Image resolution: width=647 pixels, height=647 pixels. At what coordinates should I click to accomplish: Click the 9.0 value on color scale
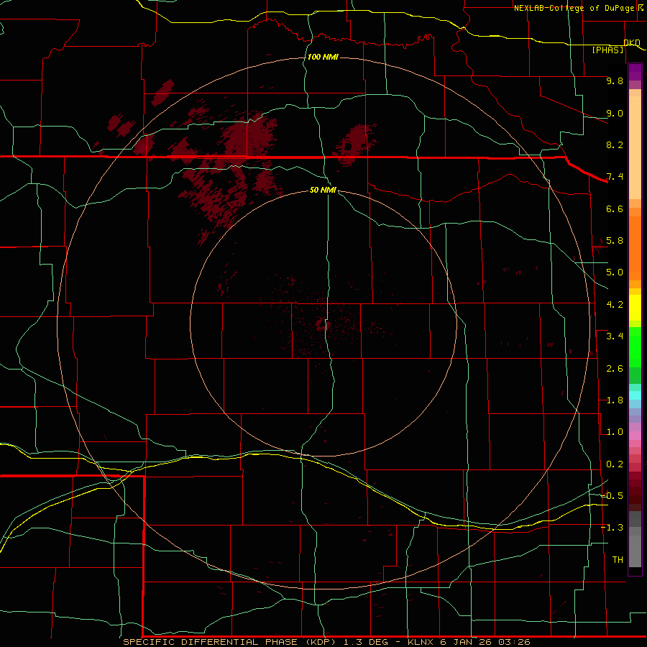click(615, 113)
